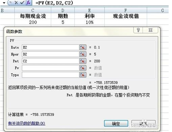The width and height of the screenshot is (172, 132).
Task: Open the name box dropdown arrow
Action: coord(4,3)
